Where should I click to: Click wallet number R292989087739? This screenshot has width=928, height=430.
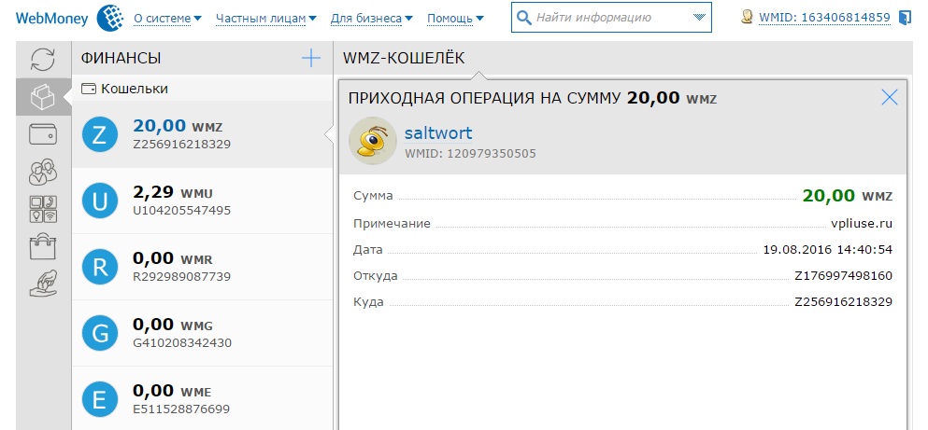point(181,276)
